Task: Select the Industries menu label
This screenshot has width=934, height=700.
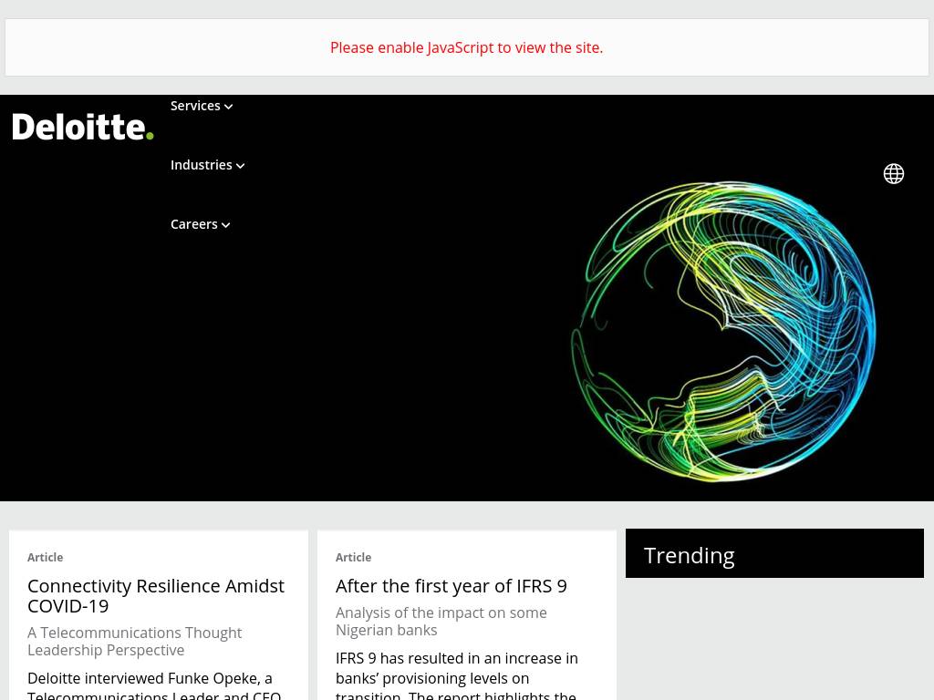Action: [201, 165]
